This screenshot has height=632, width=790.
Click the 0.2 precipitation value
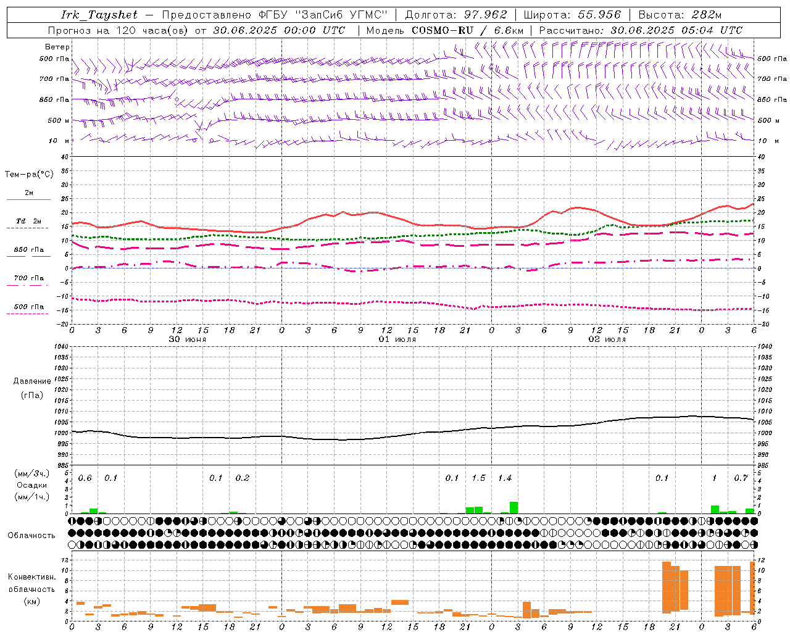243,478
